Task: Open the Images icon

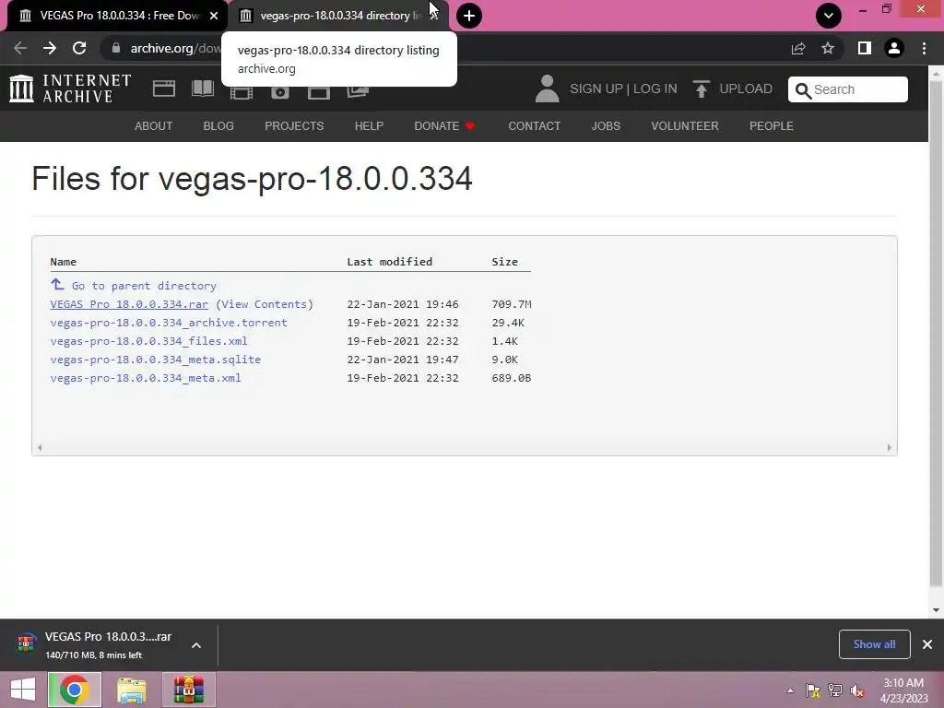Action: [358, 91]
